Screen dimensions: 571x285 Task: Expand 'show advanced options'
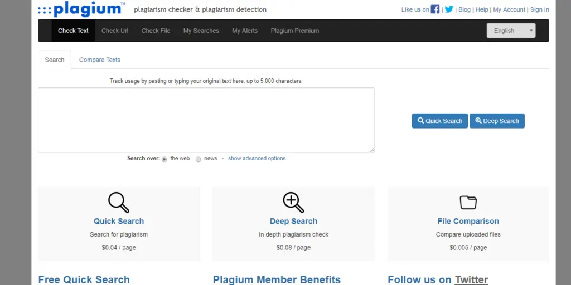coord(257,159)
